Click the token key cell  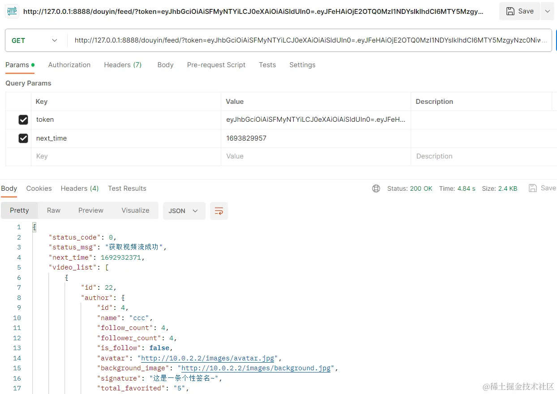[x=126, y=120]
